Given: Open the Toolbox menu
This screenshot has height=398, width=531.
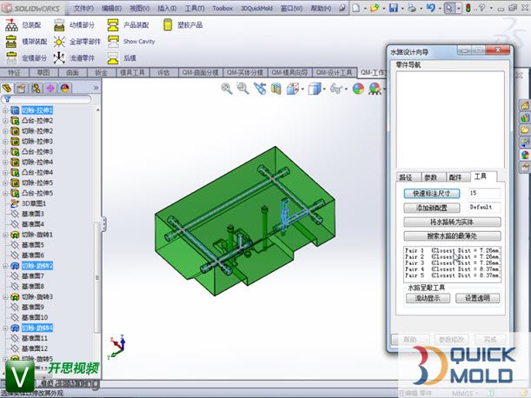Looking at the screenshot, I should click(222, 8).
